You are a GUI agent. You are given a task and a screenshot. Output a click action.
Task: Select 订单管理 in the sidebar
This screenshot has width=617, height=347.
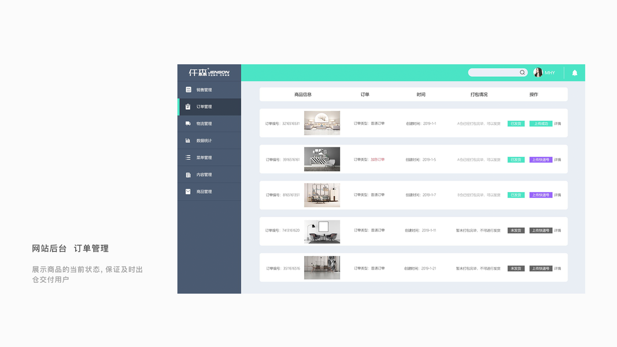[x=209, y=106]
